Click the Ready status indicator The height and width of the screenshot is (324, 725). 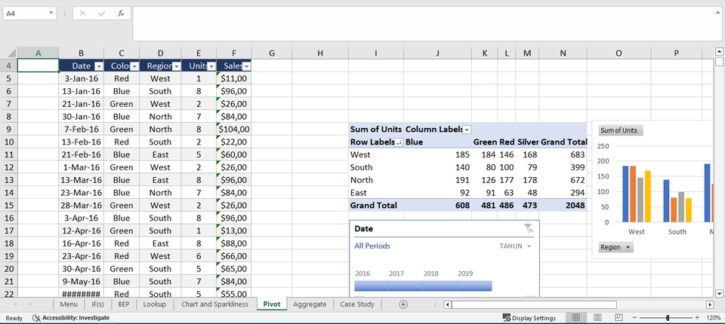tap(14, 317)
